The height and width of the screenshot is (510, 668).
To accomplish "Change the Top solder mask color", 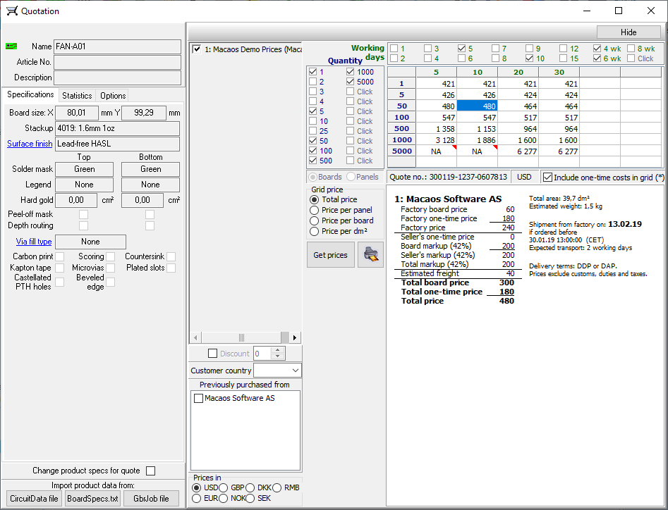I will pos(85,169).
